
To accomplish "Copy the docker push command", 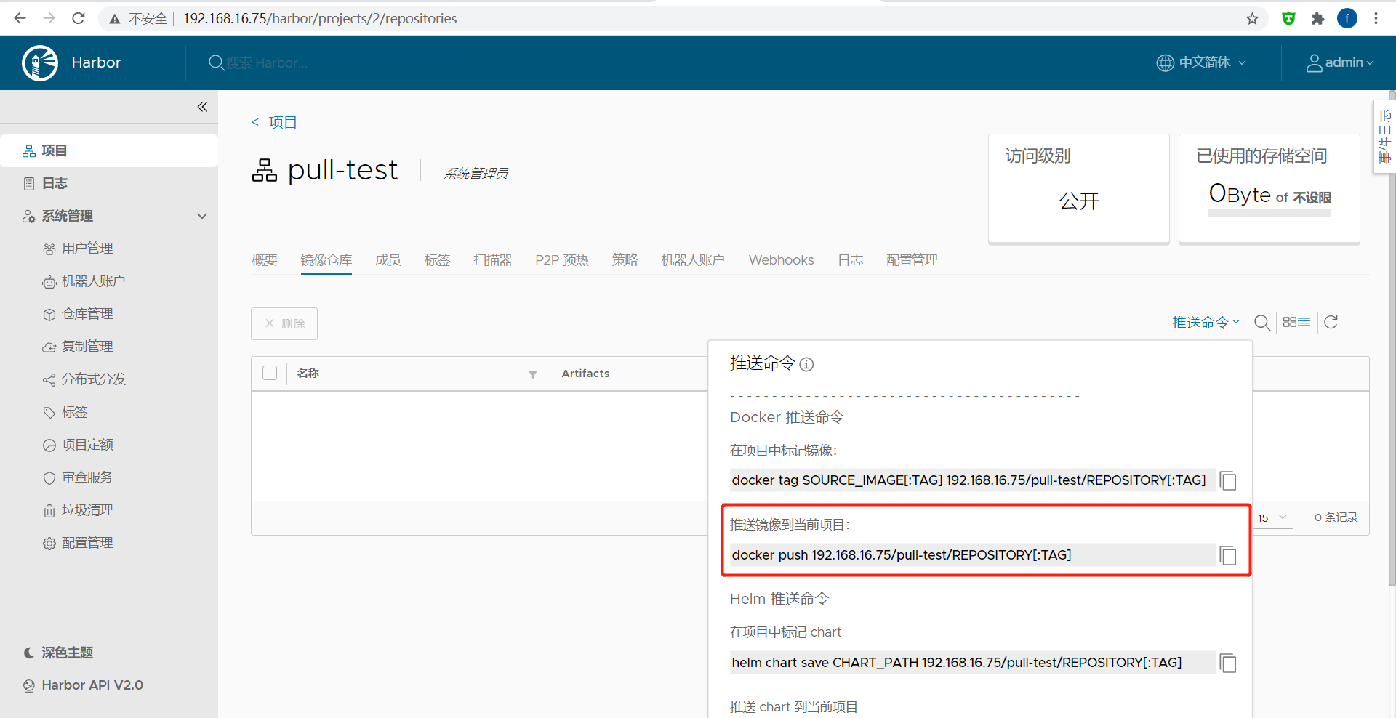I will click(x=1228, y=555).
